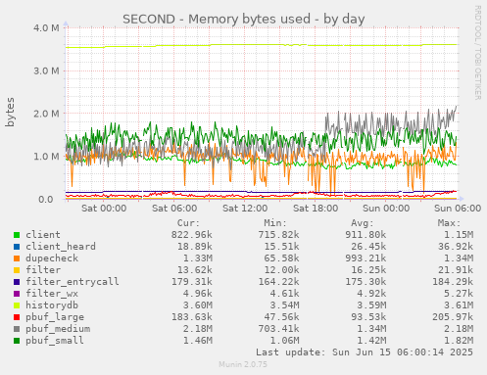Click the '4.0 M' y-axis tick label

46,28
